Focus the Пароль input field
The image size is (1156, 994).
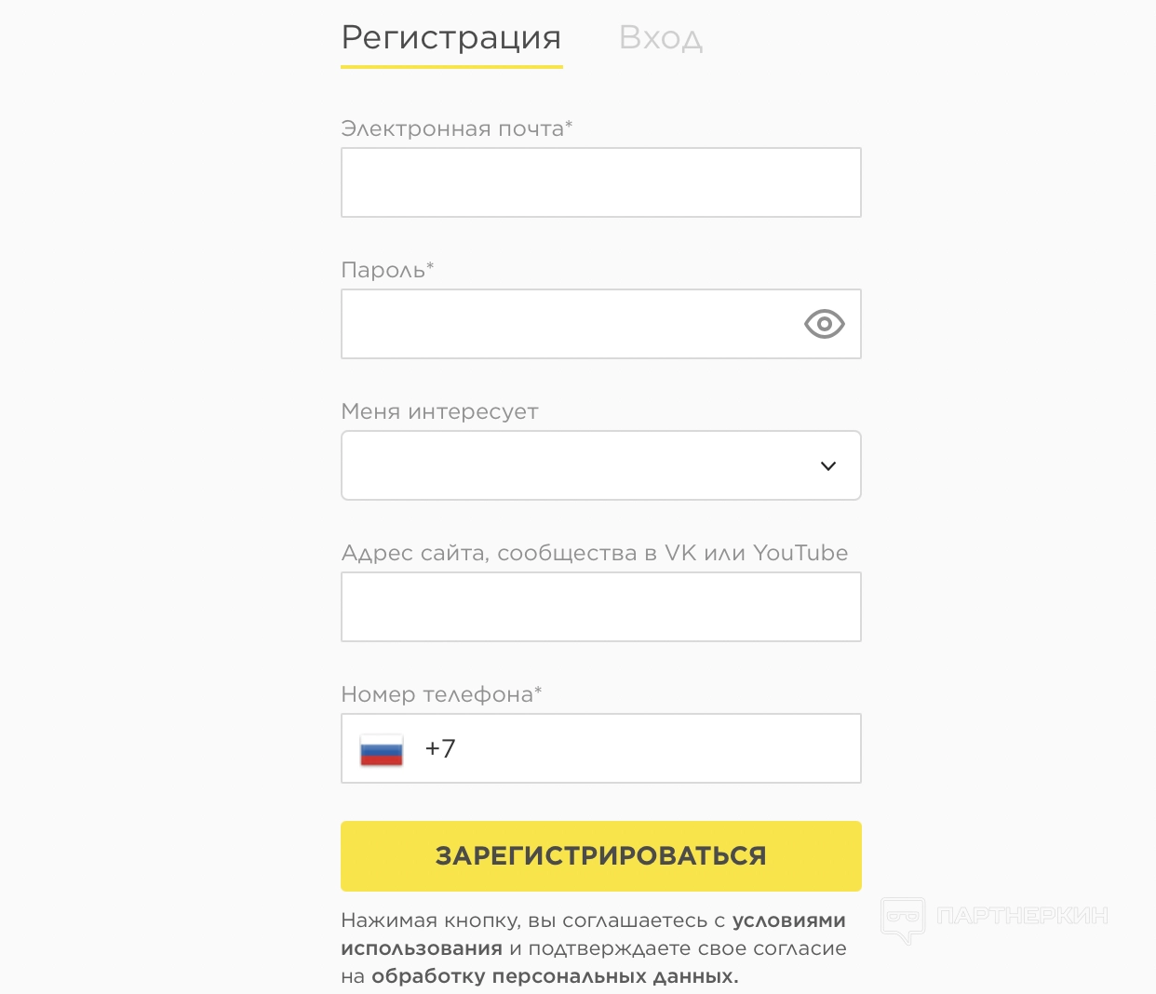[568, 324]
